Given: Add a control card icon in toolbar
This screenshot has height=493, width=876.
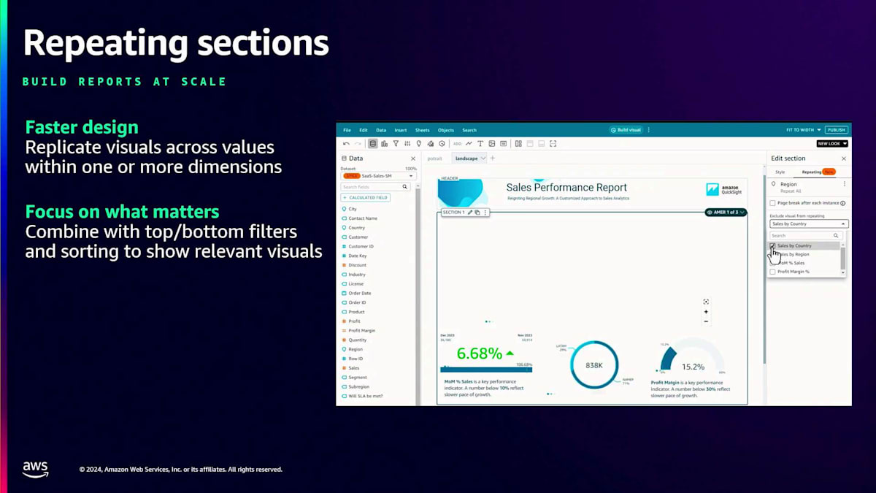Looking at the screenshot, I should pos(504,144).
